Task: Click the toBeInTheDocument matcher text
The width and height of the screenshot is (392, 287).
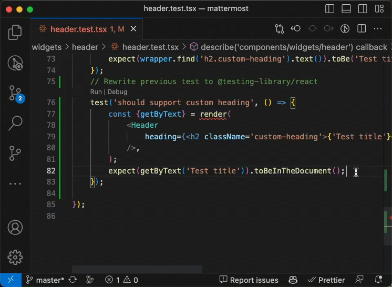Action: pos(293,171)
